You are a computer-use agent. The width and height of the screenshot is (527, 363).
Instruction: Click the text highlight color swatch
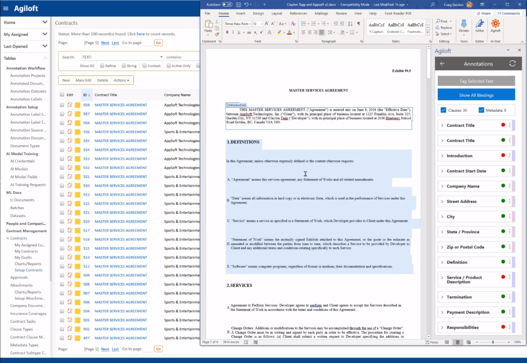[x=279, y=32]
